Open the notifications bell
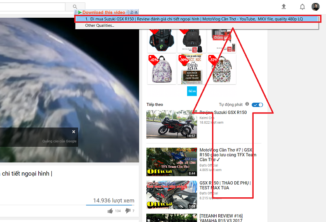The height and width of the screenshot is (222, 326). point(302,7)
